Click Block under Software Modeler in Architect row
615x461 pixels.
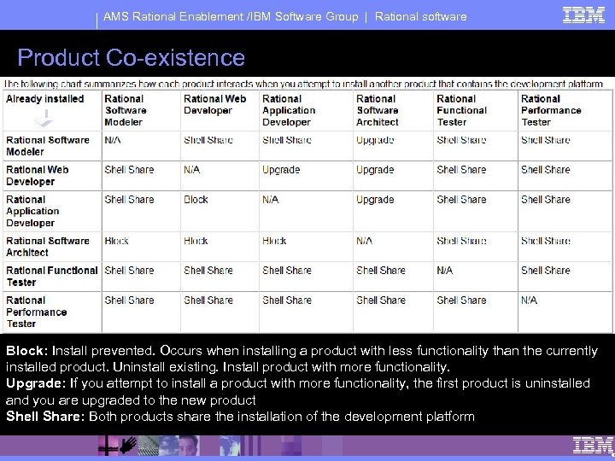116,241
